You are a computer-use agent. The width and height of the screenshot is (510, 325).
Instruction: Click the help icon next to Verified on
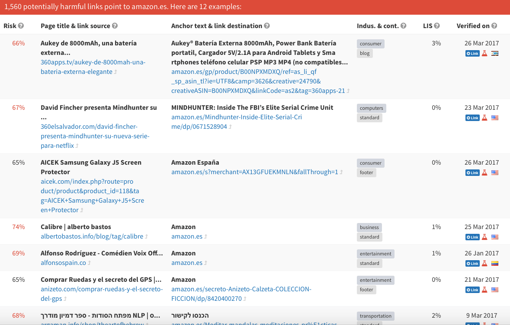click(x=494, y=26)
